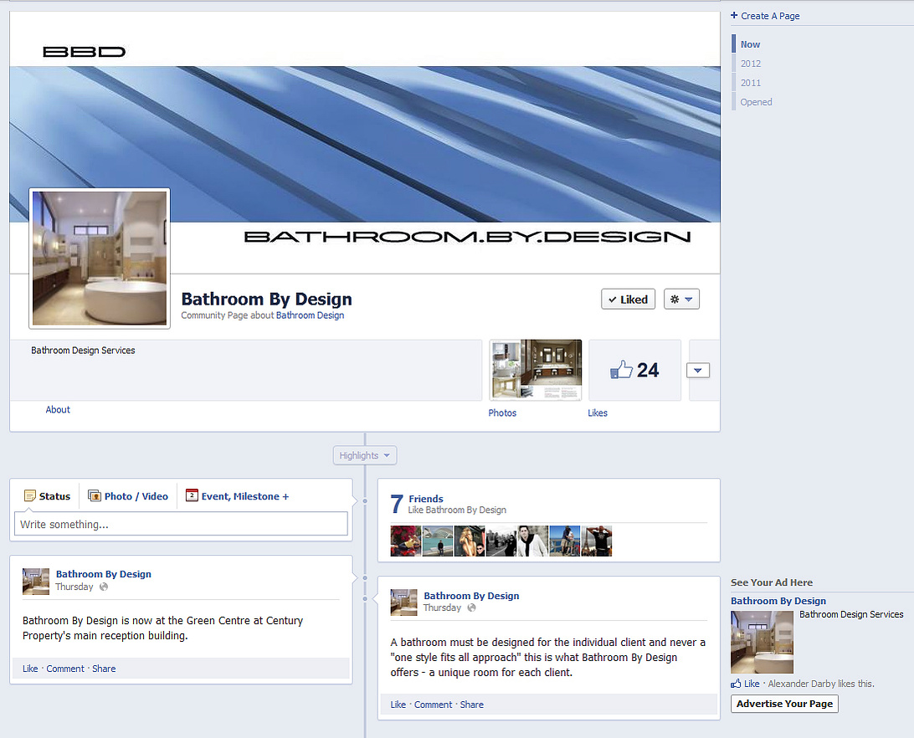914x738 pixels.
Task: Select the Photo / Video tab
Action: 128,496
